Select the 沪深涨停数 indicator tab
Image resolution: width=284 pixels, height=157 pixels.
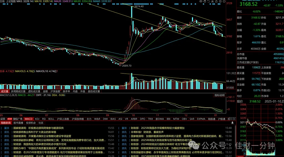click(78, 119)
